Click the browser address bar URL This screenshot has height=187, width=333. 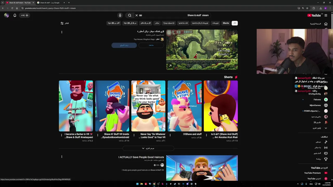[50, 8]
